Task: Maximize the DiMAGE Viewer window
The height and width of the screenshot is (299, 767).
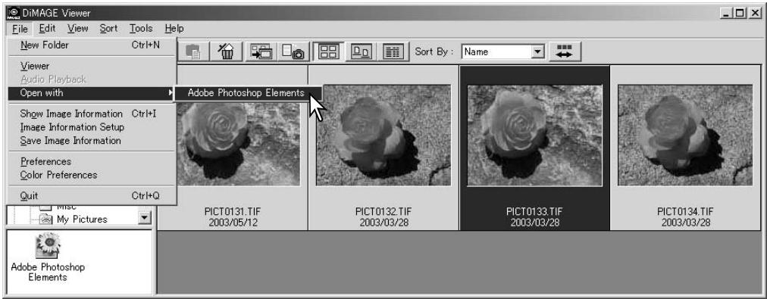Action: (x=739, y=14)
